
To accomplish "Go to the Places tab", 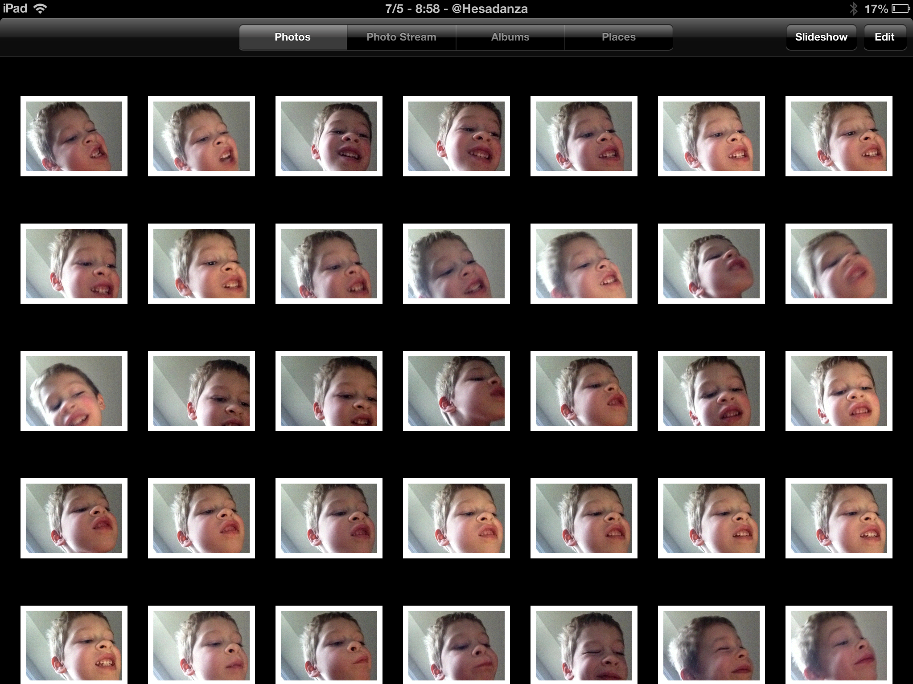I will (618, 37).
